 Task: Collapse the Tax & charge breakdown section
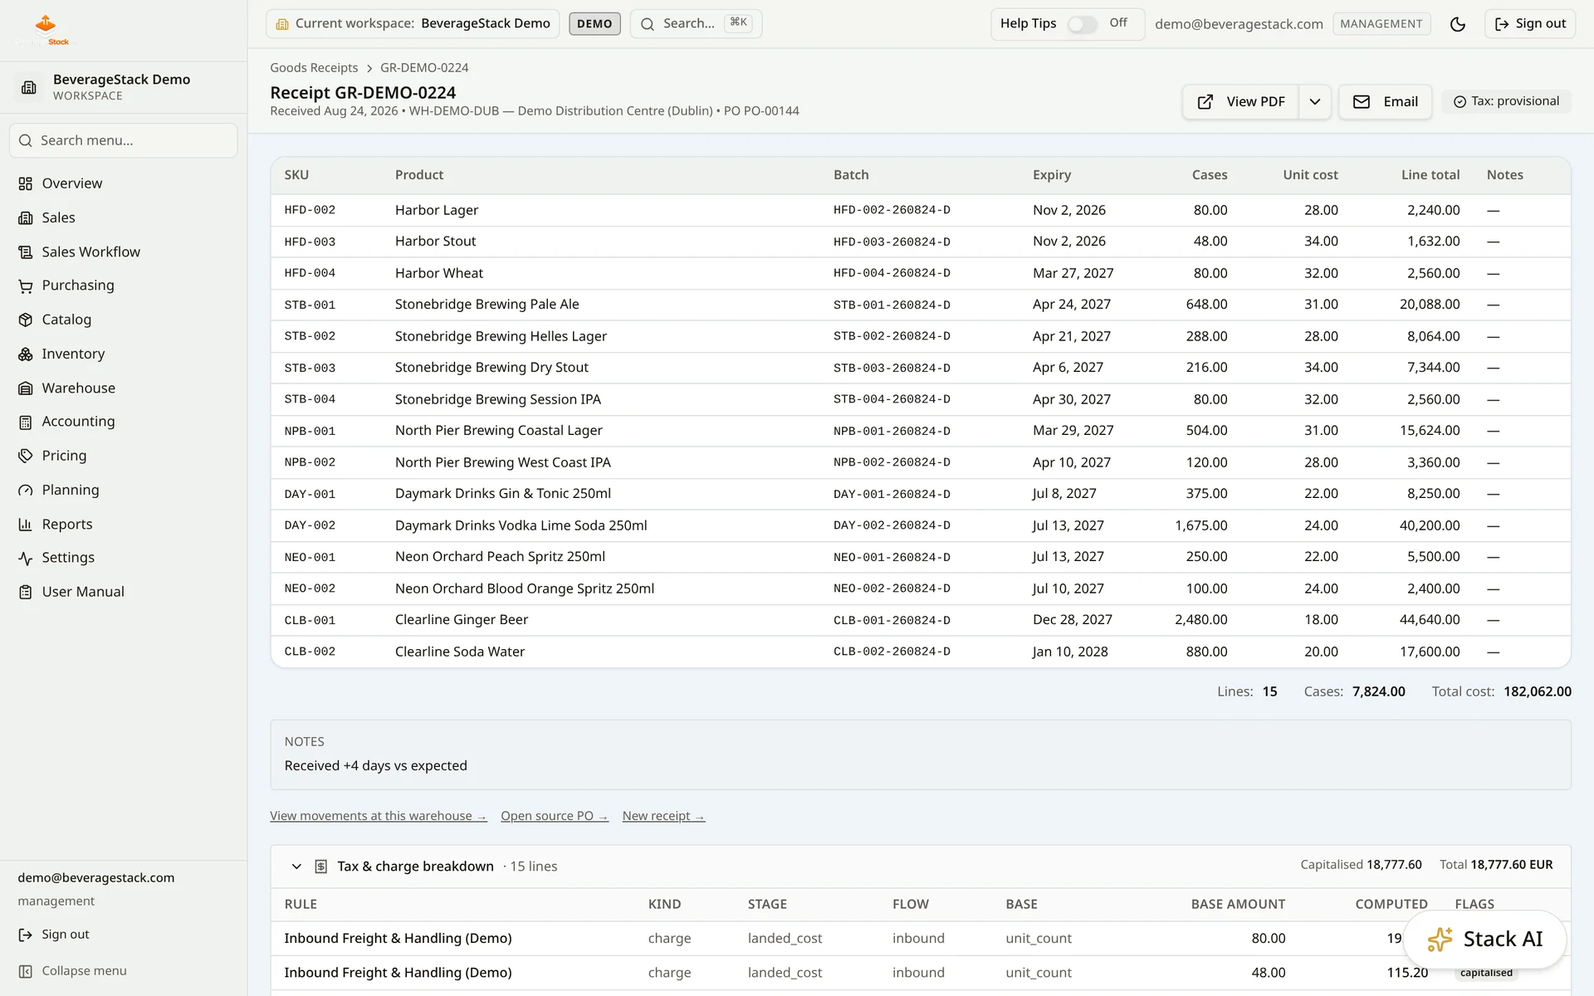[296, 867]
